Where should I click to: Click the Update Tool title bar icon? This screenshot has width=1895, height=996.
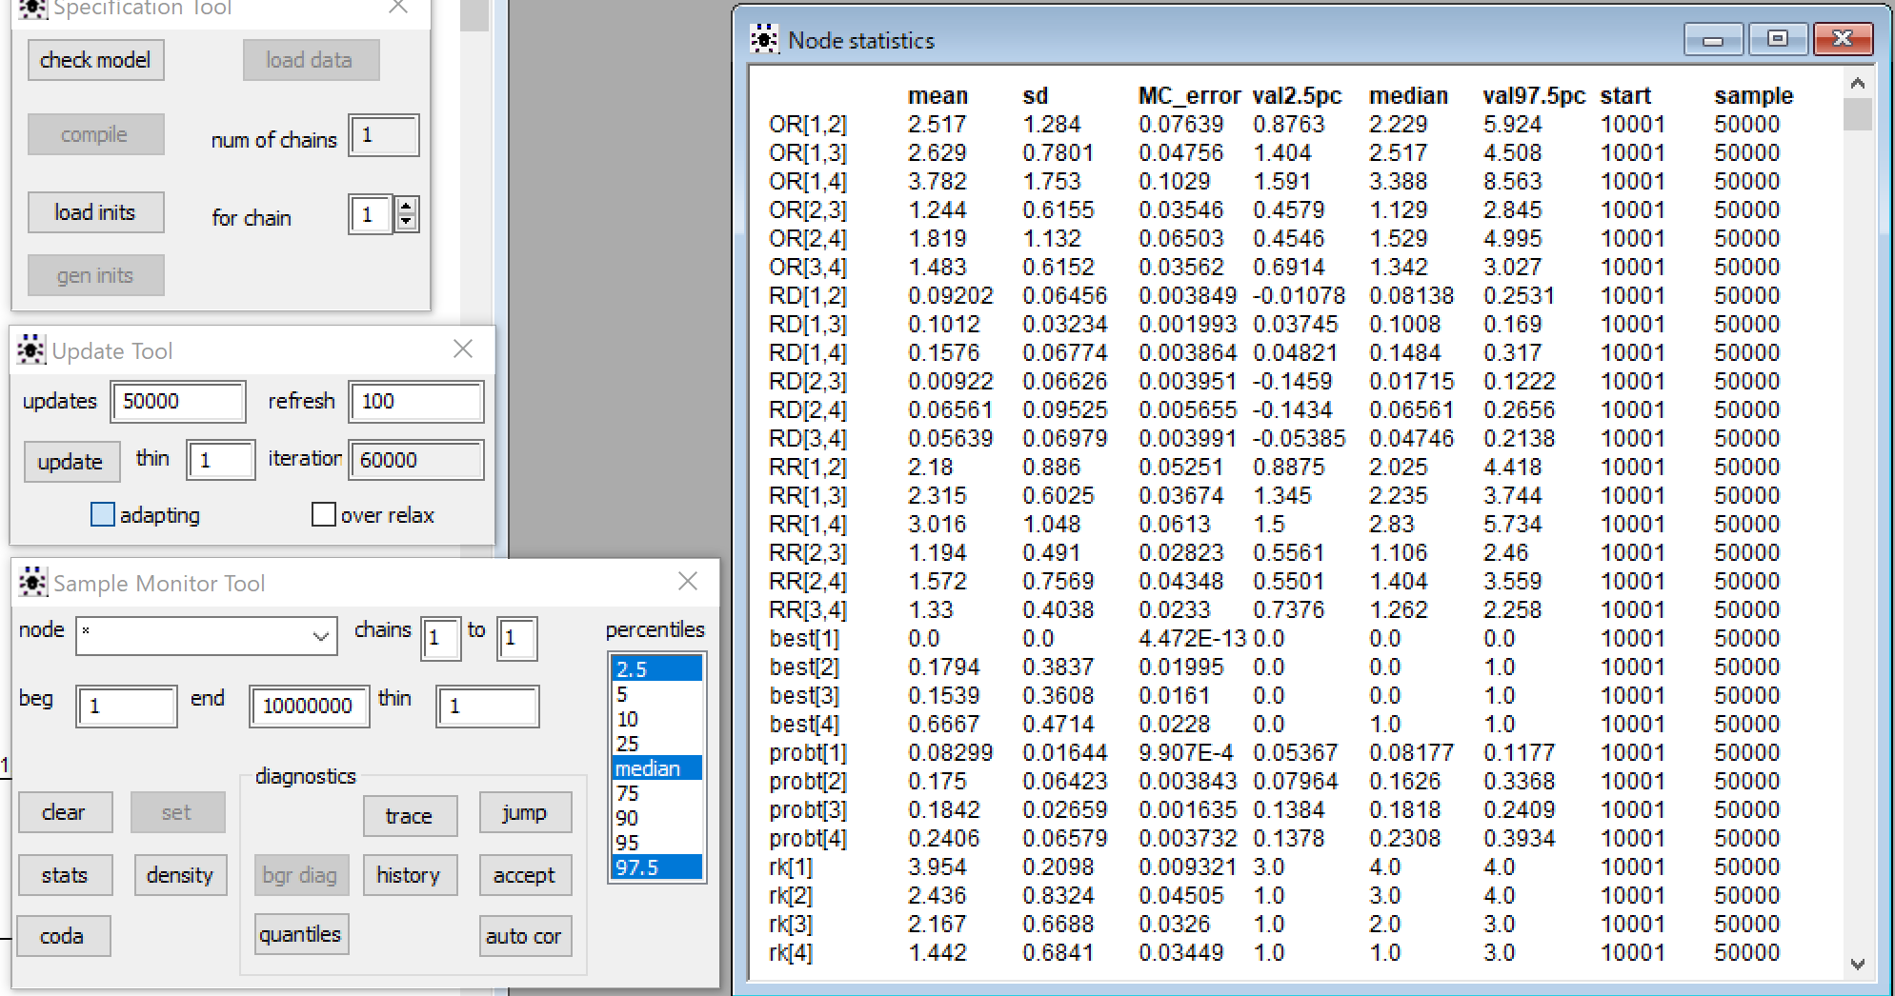[32, 349]
